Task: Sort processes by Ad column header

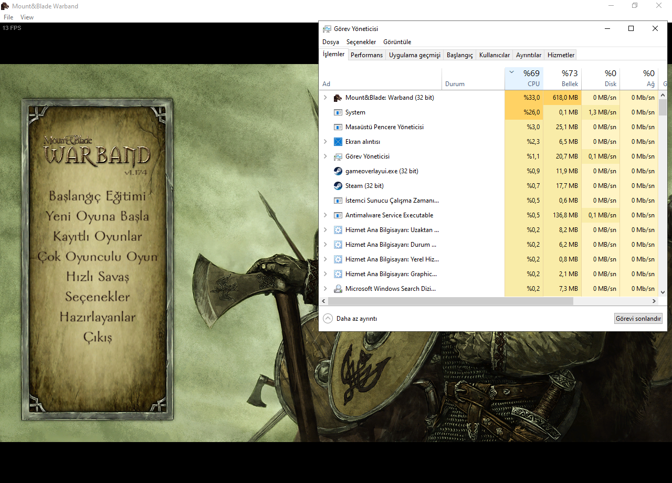Action: tap(381, 78)
